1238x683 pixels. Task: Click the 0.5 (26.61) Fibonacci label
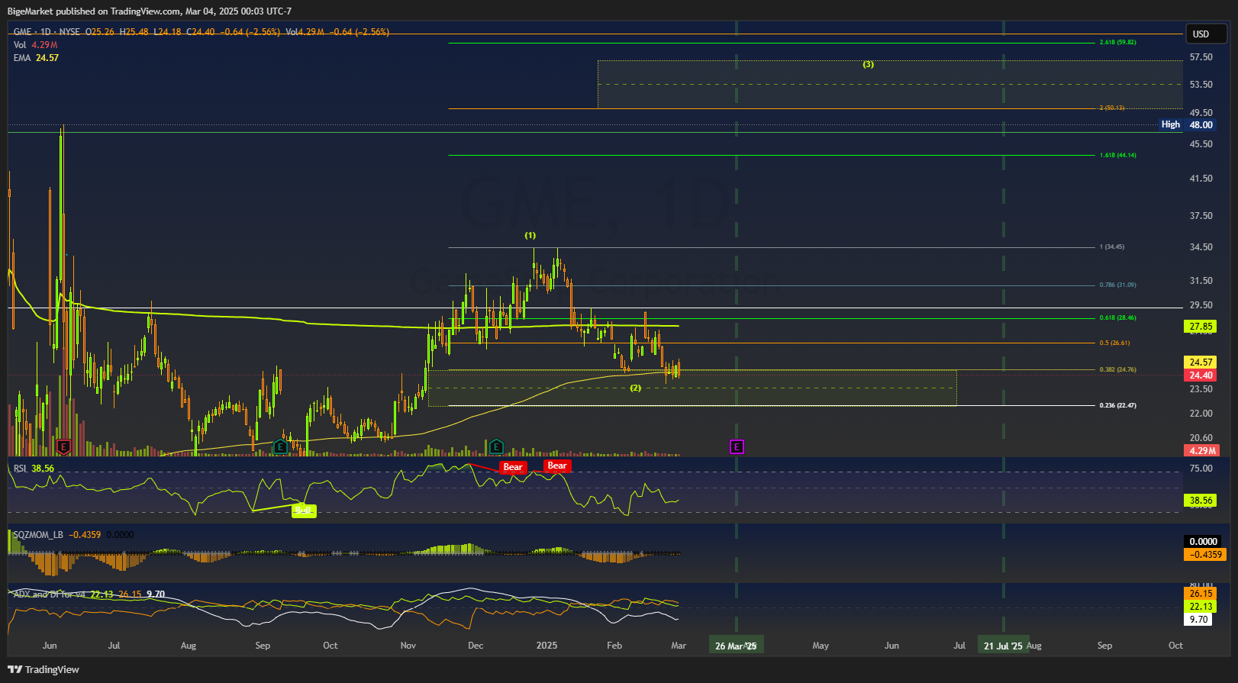click(x=1114, y=343)
